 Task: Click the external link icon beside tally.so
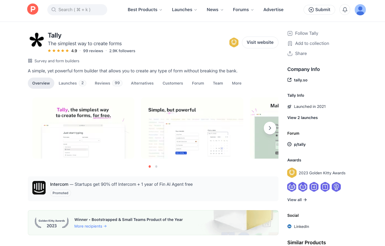click(x=290, y=80)
